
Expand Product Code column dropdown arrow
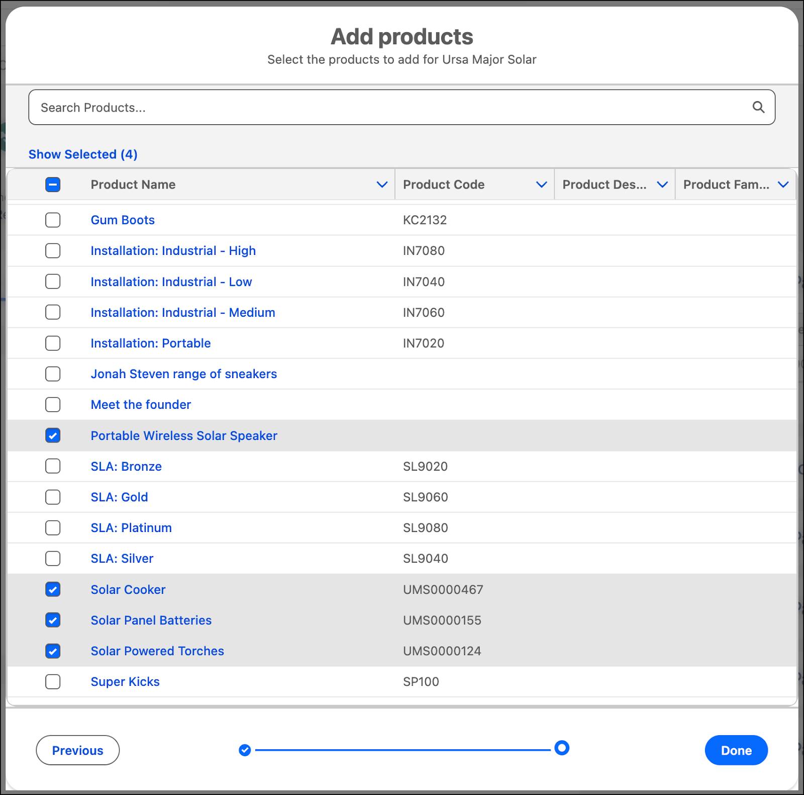pyautogui.click(x=541, y=185)
